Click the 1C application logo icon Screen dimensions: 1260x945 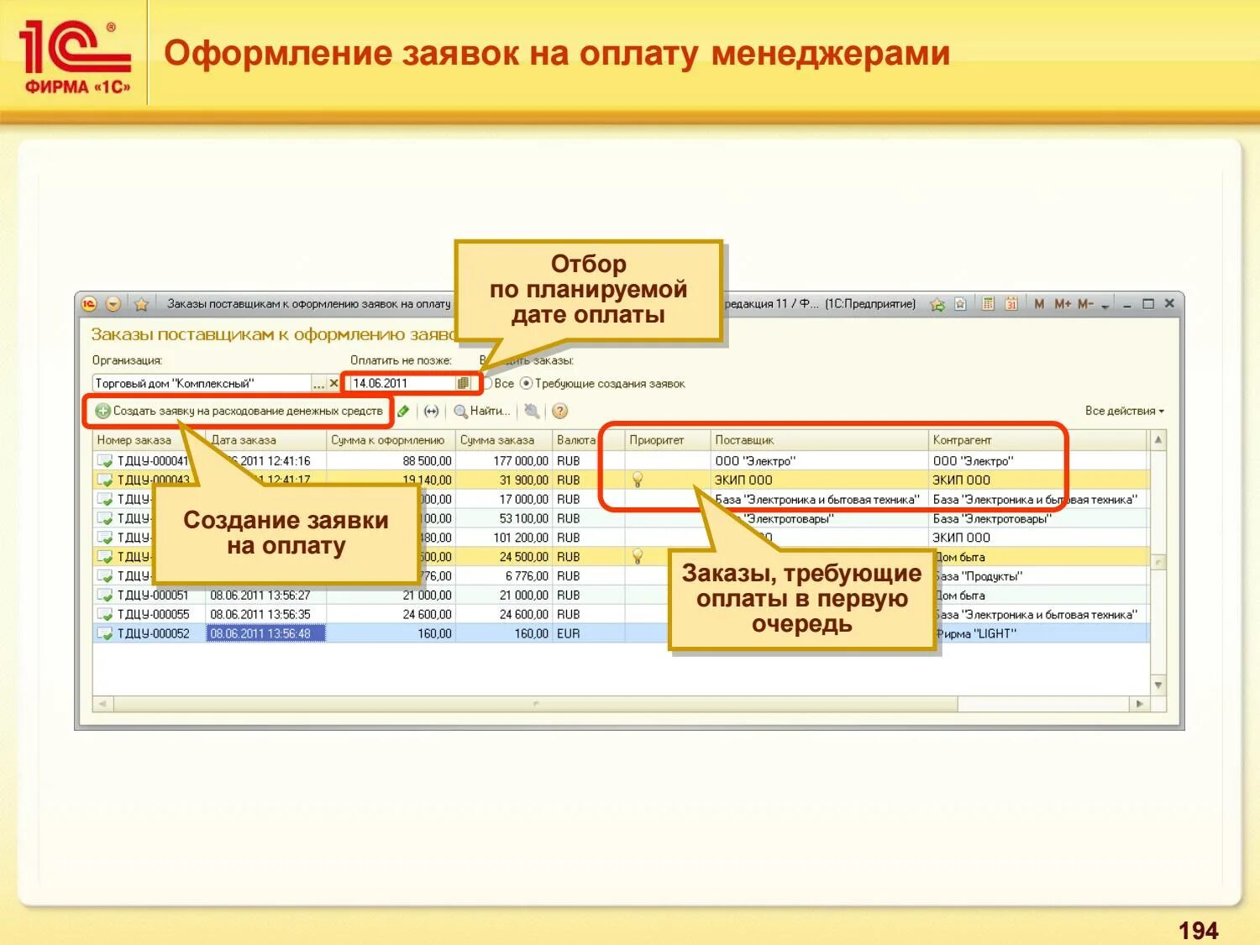(x=90, y=304)
